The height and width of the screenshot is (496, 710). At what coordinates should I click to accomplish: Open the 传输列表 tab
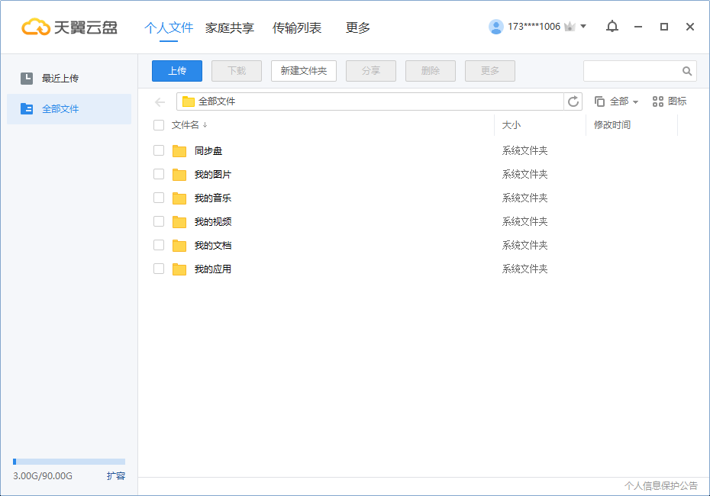(x=297, y=27)
